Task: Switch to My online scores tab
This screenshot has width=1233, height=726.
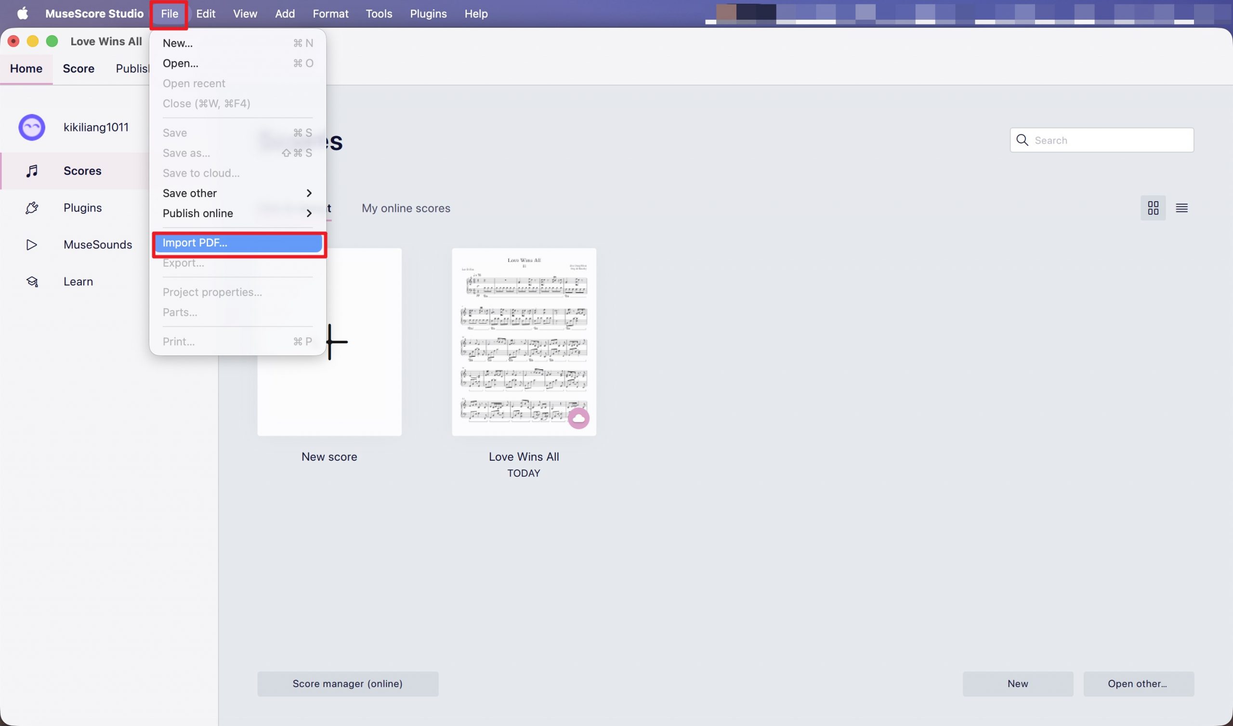Action: pos(406,208)
